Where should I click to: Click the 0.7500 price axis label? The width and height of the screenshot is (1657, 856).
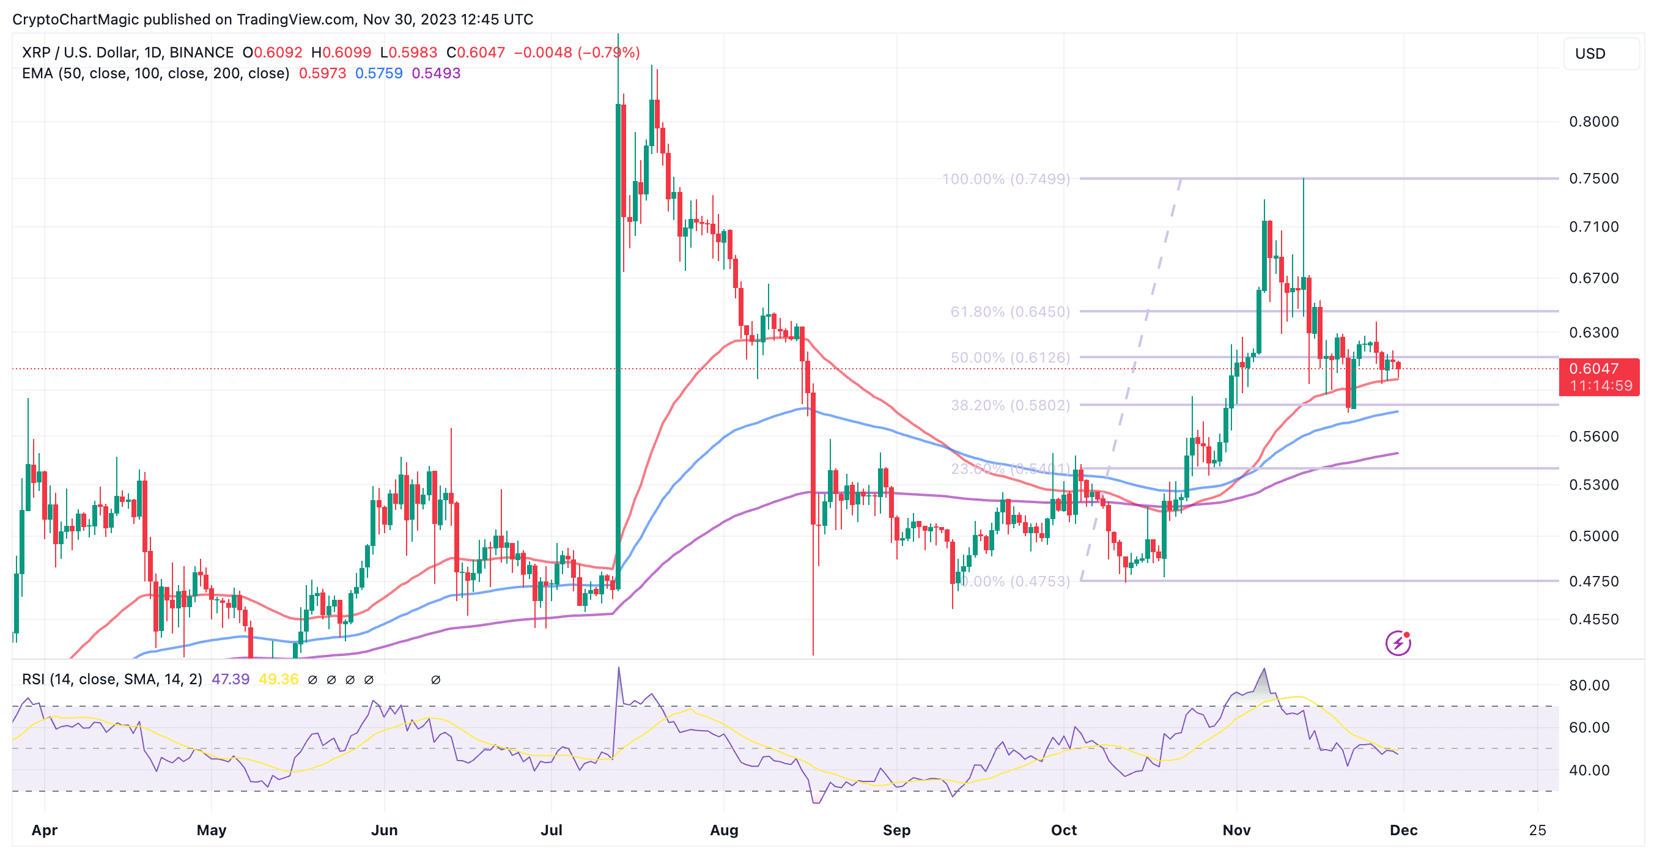tap(1594, 178)
